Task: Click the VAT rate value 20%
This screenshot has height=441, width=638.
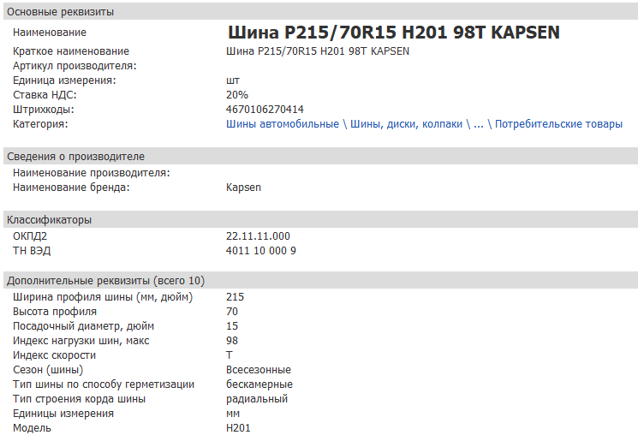Action: [237, 95]
